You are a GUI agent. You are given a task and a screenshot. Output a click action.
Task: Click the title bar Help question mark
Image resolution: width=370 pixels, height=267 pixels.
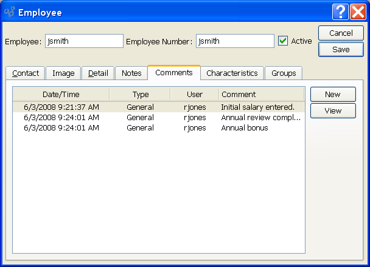[x=340, y=12]
